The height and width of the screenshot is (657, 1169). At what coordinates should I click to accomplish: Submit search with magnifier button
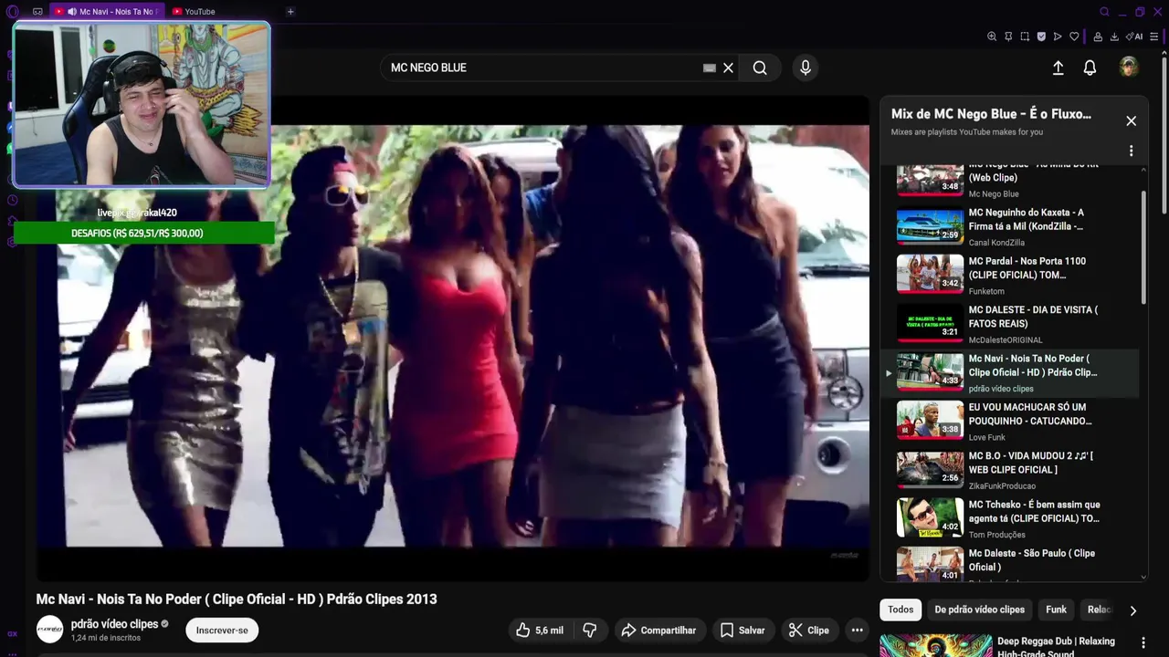(760, 68)
